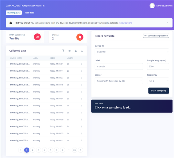This screenshot has width=174, height=158.
Task: Open the user avatar for Enrique Albertos
Action: click(152, 6)
